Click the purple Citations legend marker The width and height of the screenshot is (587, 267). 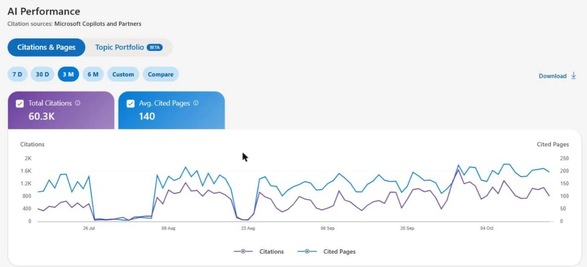pyautogui.click(x=243, y=252)
